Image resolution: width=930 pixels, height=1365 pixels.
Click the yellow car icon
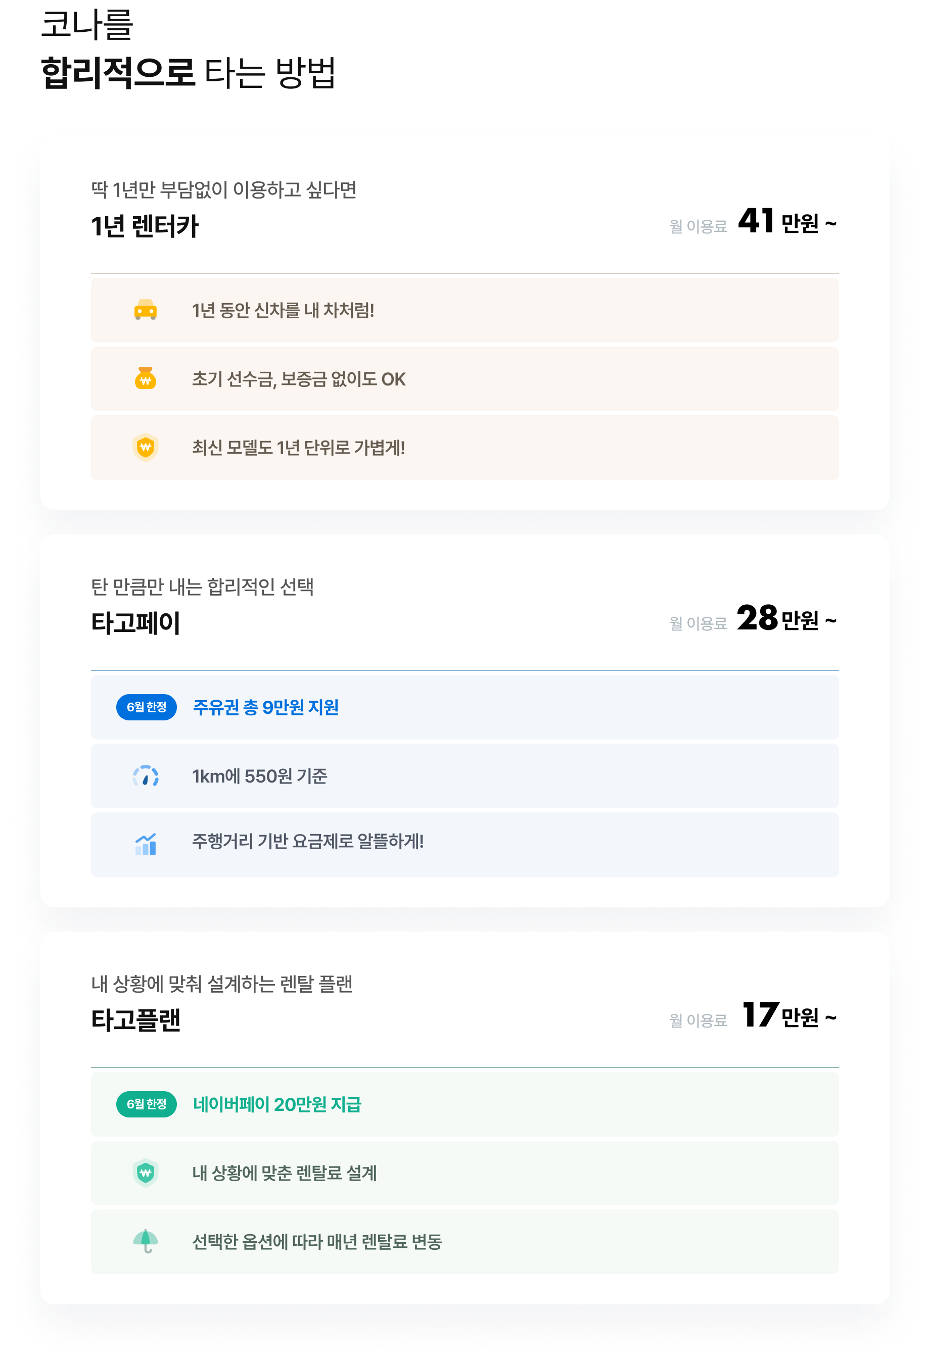pyautogui.click(x=145, y=310)
